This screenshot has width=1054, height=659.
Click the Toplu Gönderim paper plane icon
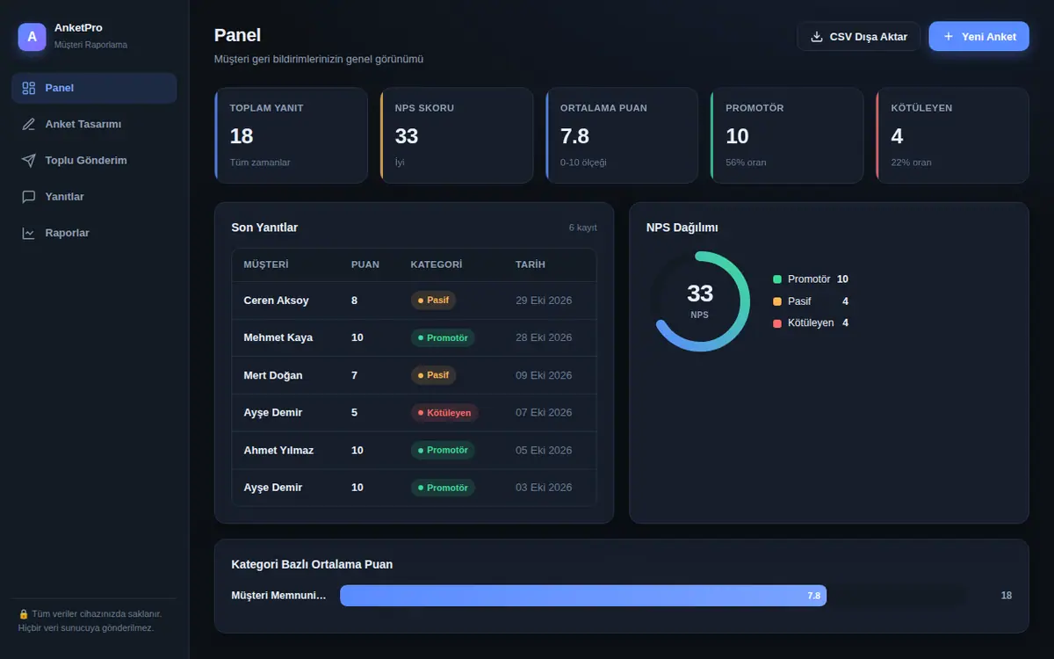[29, 161]
